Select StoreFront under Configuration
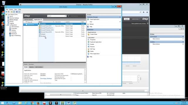The image size is (188, 105). (14, 34)
